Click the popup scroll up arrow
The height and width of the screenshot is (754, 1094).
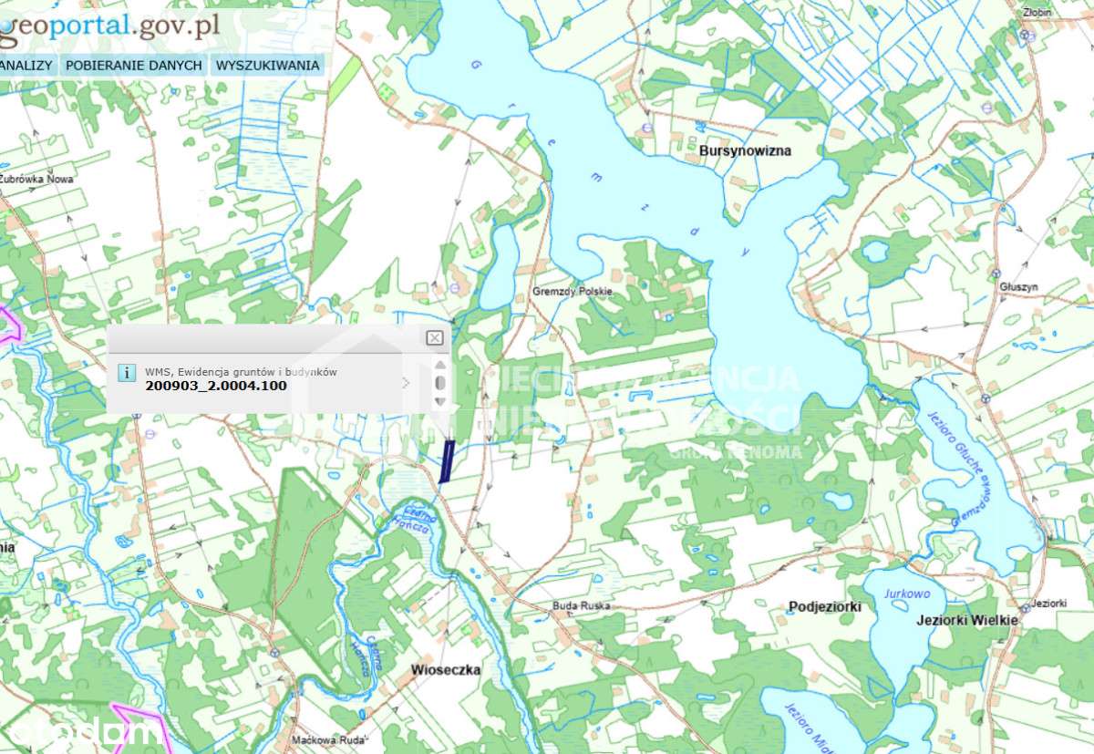pos(440,365)
